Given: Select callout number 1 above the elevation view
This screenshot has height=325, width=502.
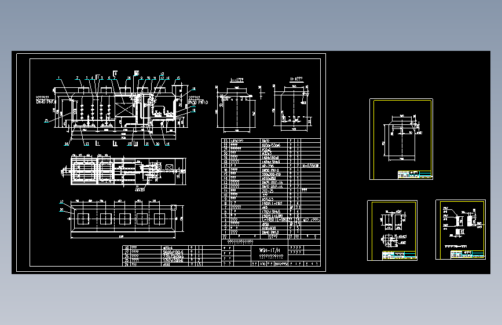Looking at the screenshot, I should pyautogui.click(x=58, y=77).
